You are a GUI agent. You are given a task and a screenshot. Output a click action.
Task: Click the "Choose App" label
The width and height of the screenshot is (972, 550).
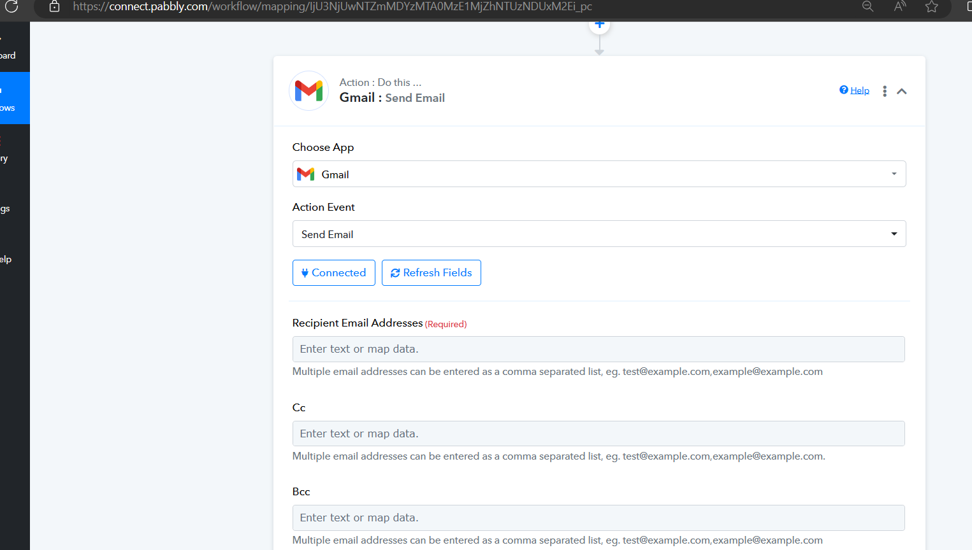(323, 147)
